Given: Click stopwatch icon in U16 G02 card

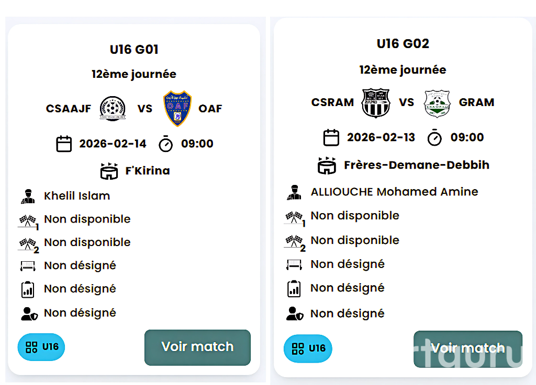Looking at the screenshot, I should pos(434,137).
